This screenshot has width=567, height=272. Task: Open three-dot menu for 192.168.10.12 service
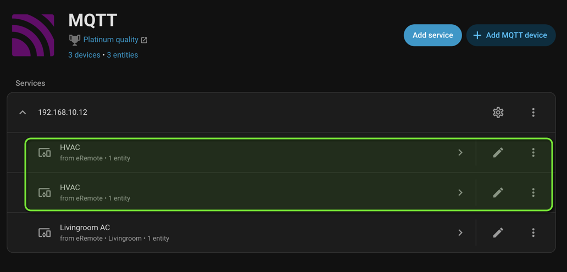coord(533,112)
